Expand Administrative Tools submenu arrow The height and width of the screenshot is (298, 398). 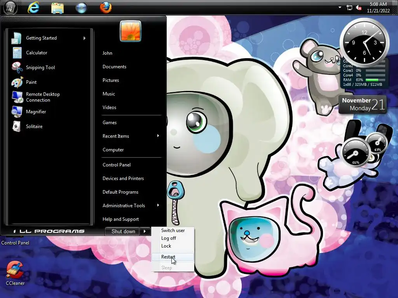[x=158, y=205]
